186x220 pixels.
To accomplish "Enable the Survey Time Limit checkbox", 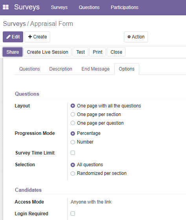I will coord(73,153).
